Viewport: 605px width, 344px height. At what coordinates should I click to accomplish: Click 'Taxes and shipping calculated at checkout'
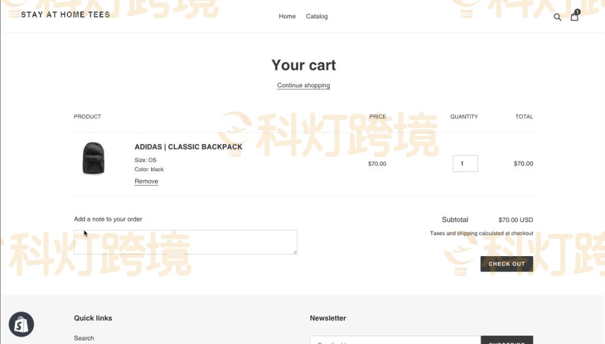482,233
